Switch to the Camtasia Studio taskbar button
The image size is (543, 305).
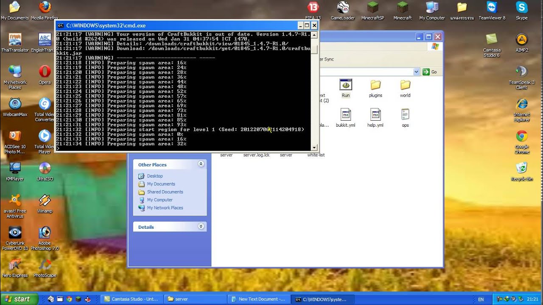[132, 299]
